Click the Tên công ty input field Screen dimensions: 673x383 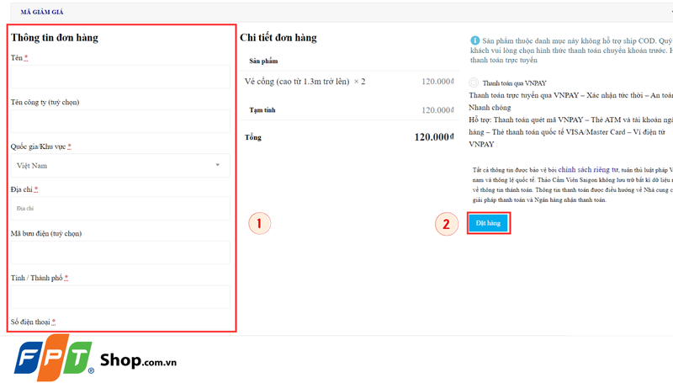click(x=120, y=121)
